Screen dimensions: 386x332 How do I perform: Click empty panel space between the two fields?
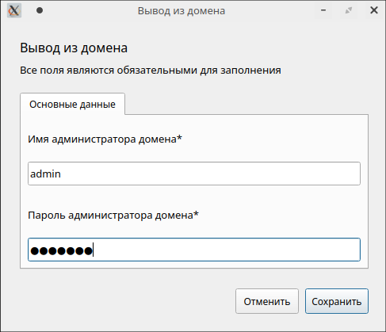coord(194,197)
